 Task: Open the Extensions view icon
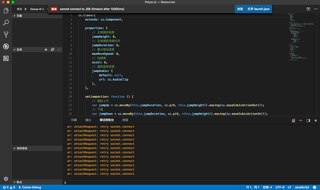[x=6, y=58]
